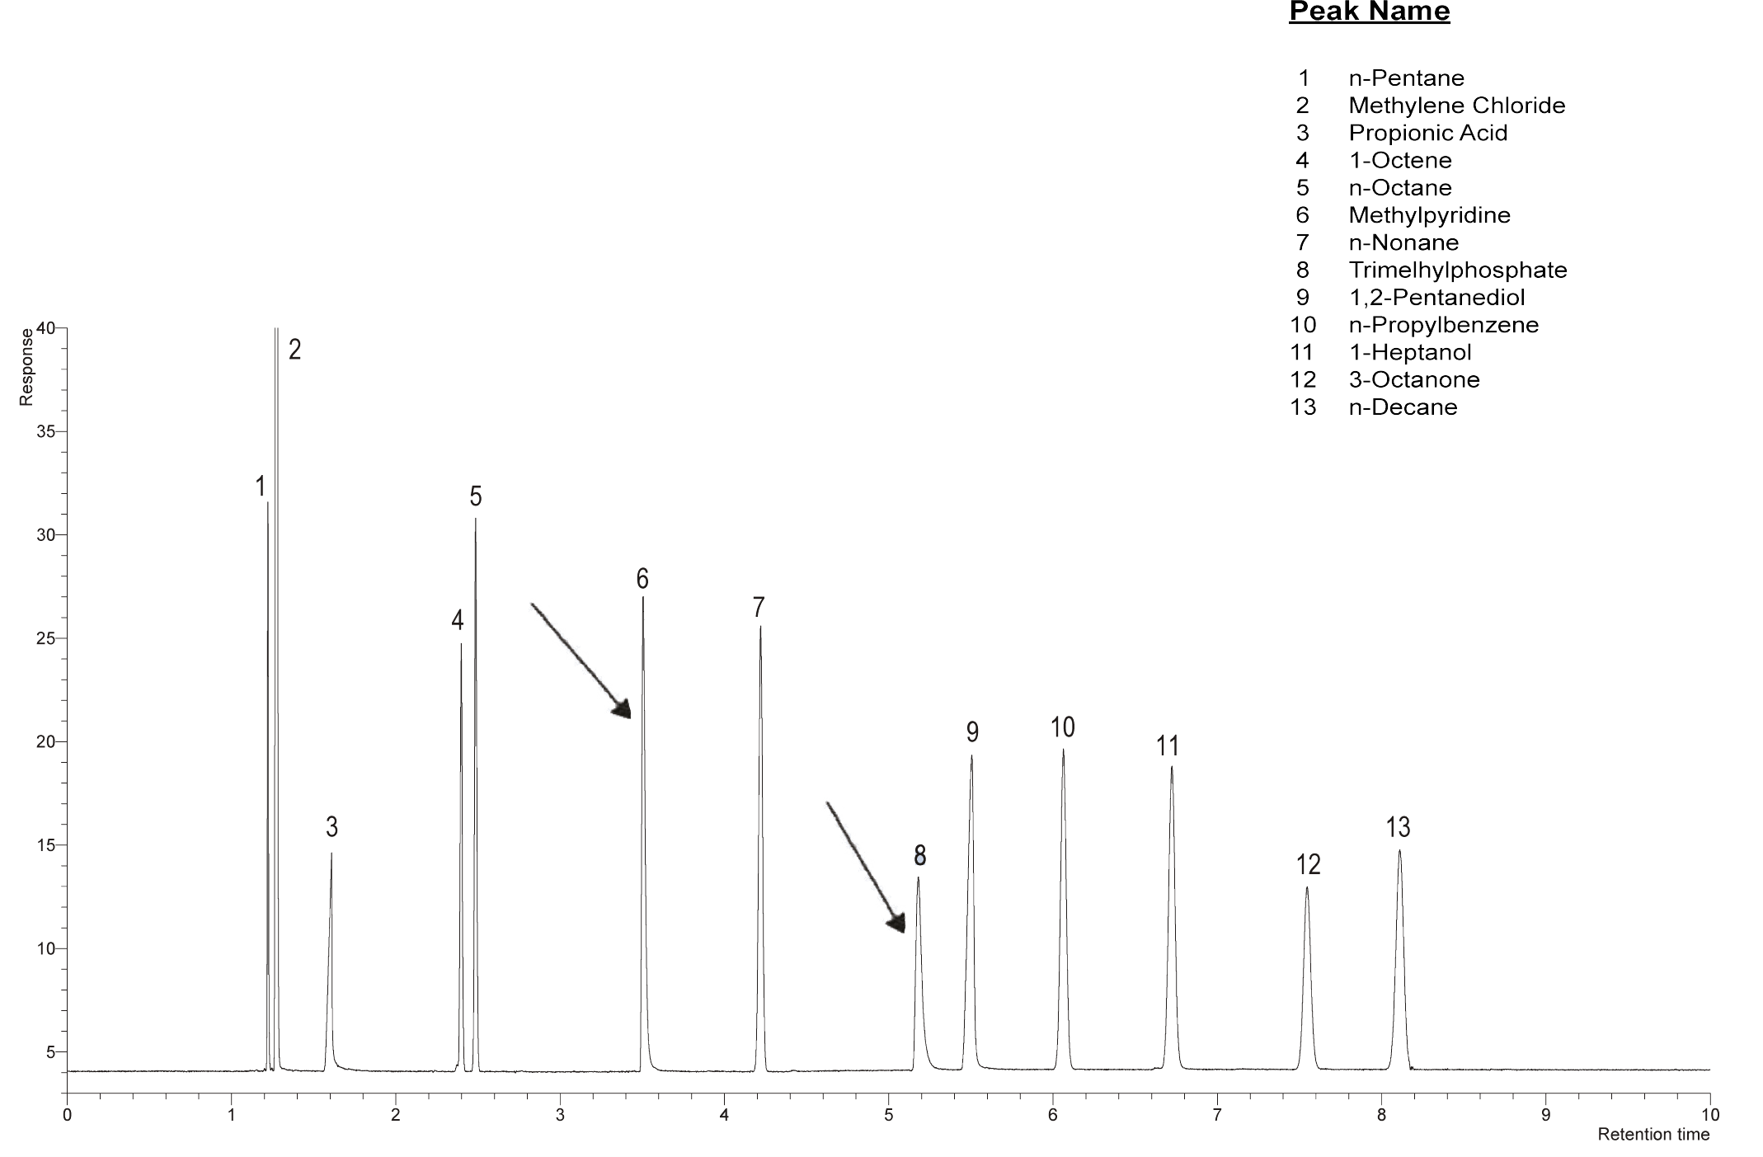This screenshot has width=1763, height=1157.
Task: Select the n-Decane legend entry
Action: pyautogui.click(x=1403, y=407)
